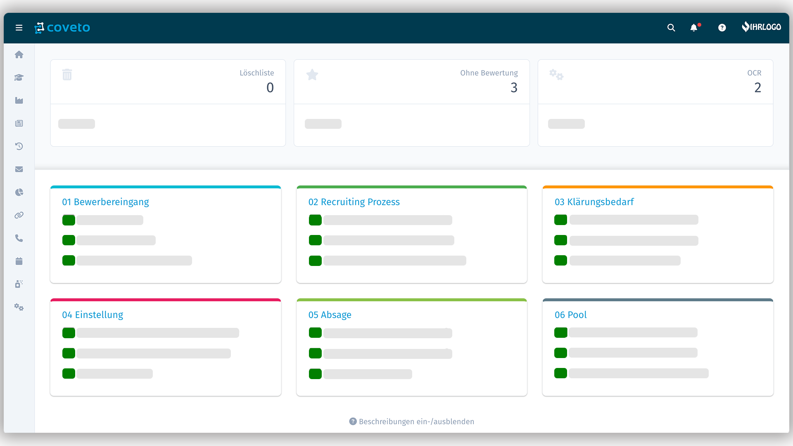
Task: Collapse the sidebar with the hamburger menu
Action: pos(19,27)
